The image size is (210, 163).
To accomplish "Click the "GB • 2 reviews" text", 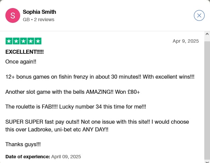I will pyautogui.click(x=38, y=19).
